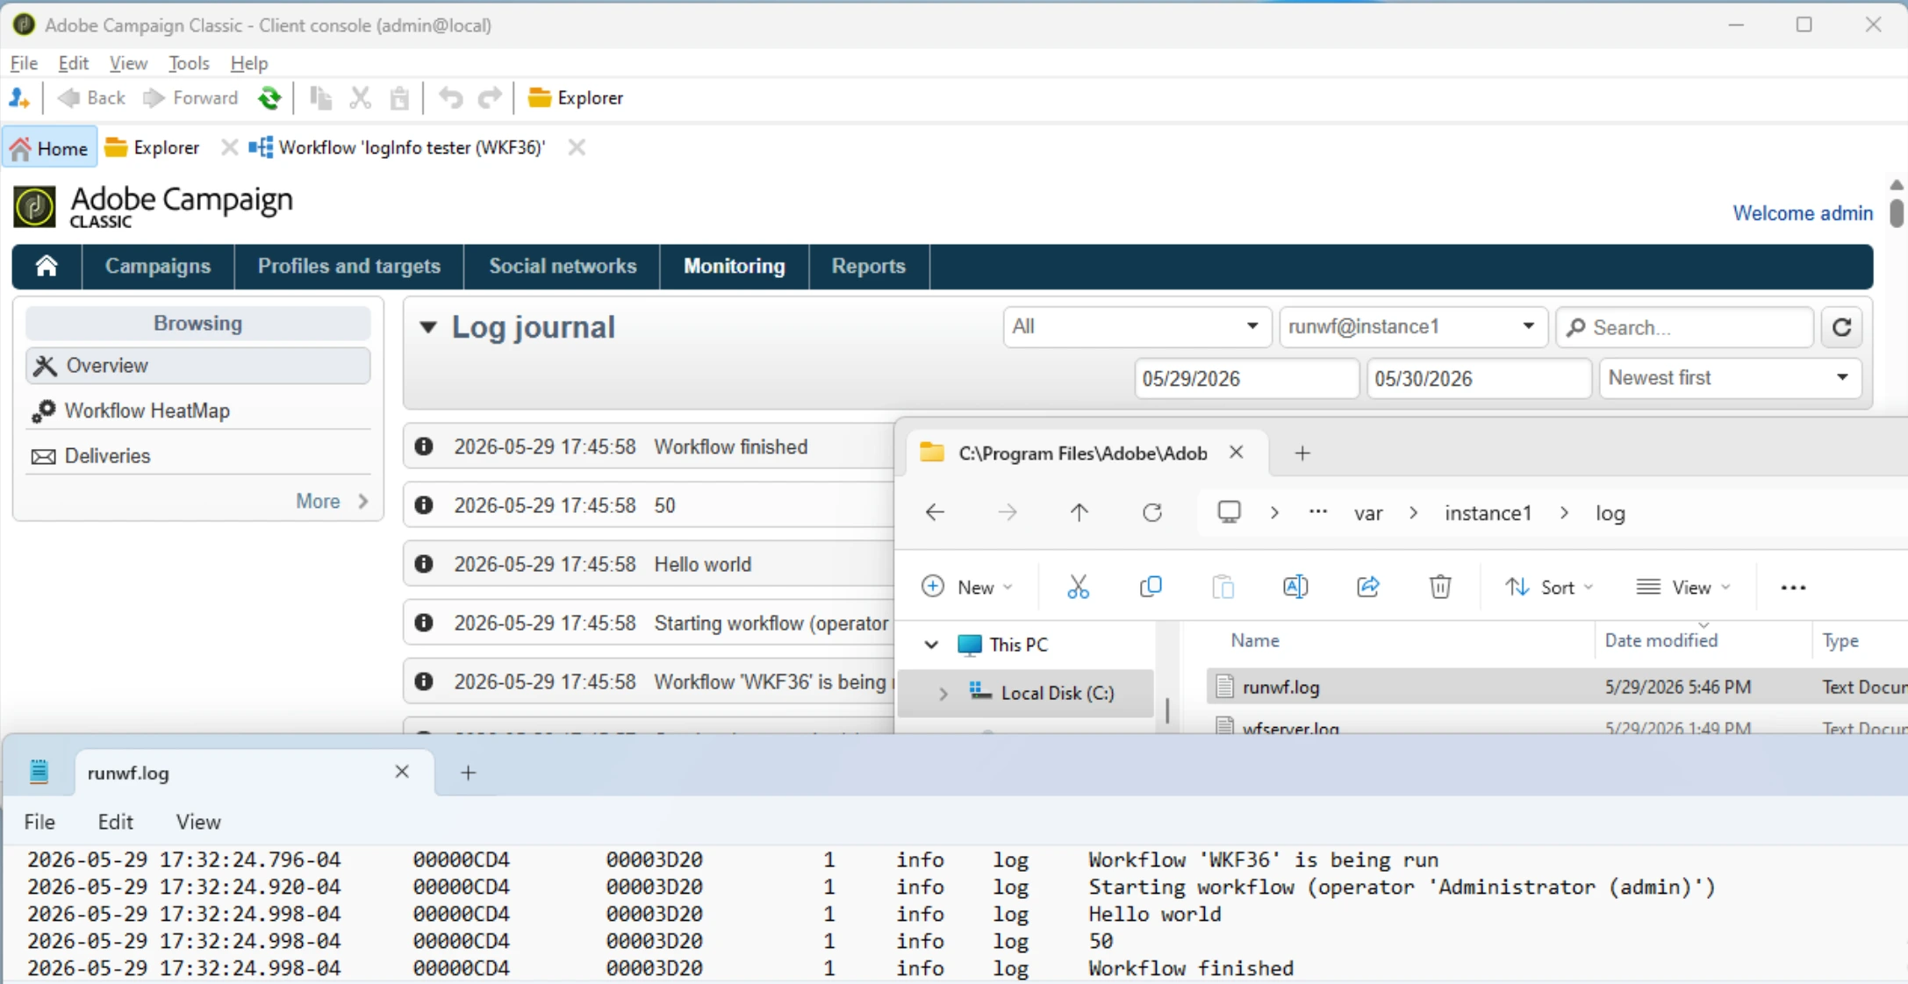Open the Edit menu in Notepad

[115, 822]
